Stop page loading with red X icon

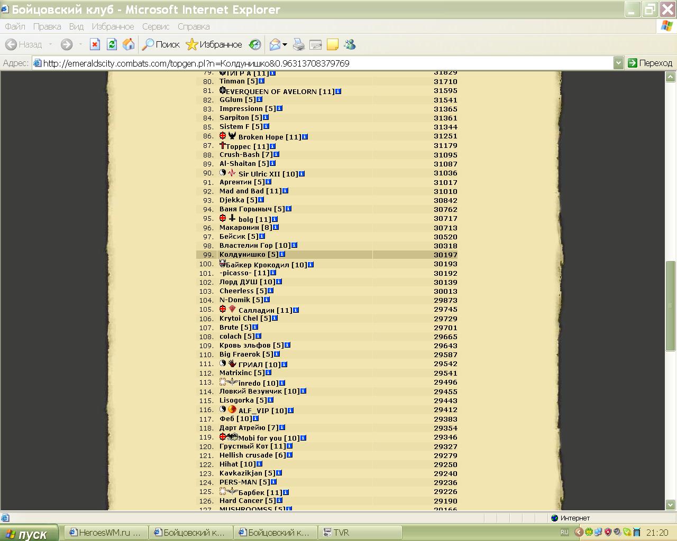(95, 45)
